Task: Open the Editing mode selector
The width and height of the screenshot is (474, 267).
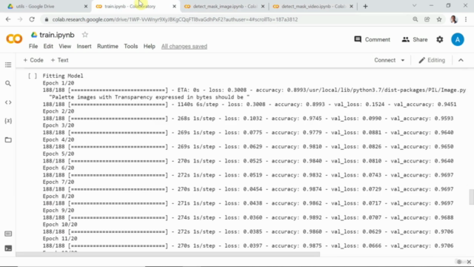Action: 432,60
